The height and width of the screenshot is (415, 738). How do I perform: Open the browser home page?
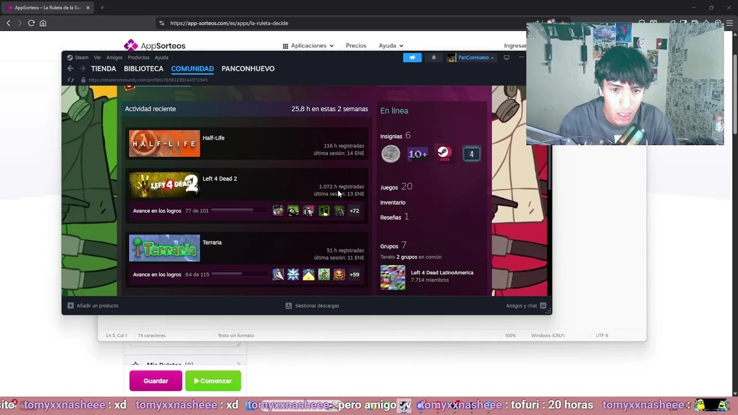click(x=43, y=23)
